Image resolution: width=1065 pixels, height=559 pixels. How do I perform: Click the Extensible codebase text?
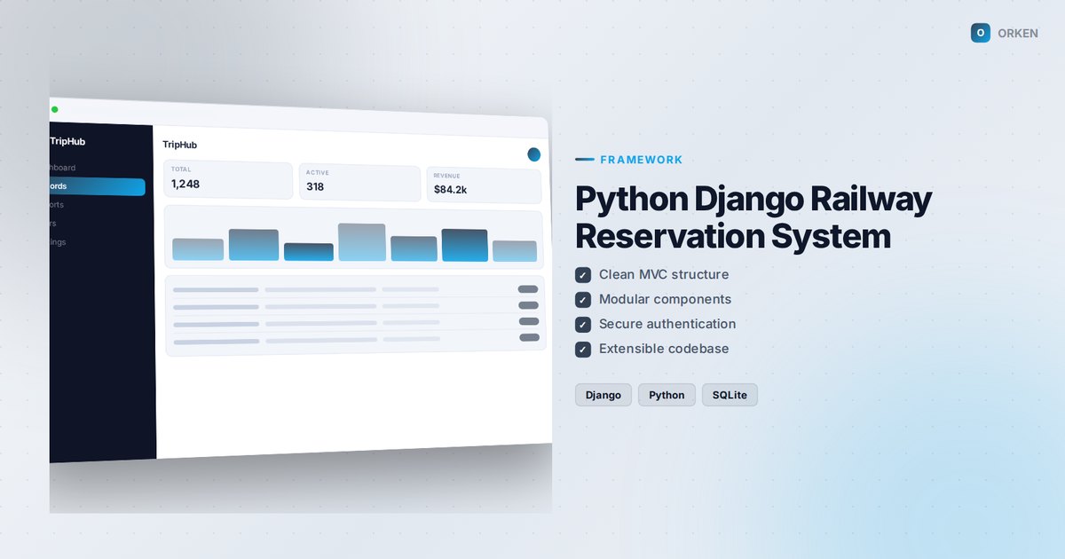(x=664, y=350)
